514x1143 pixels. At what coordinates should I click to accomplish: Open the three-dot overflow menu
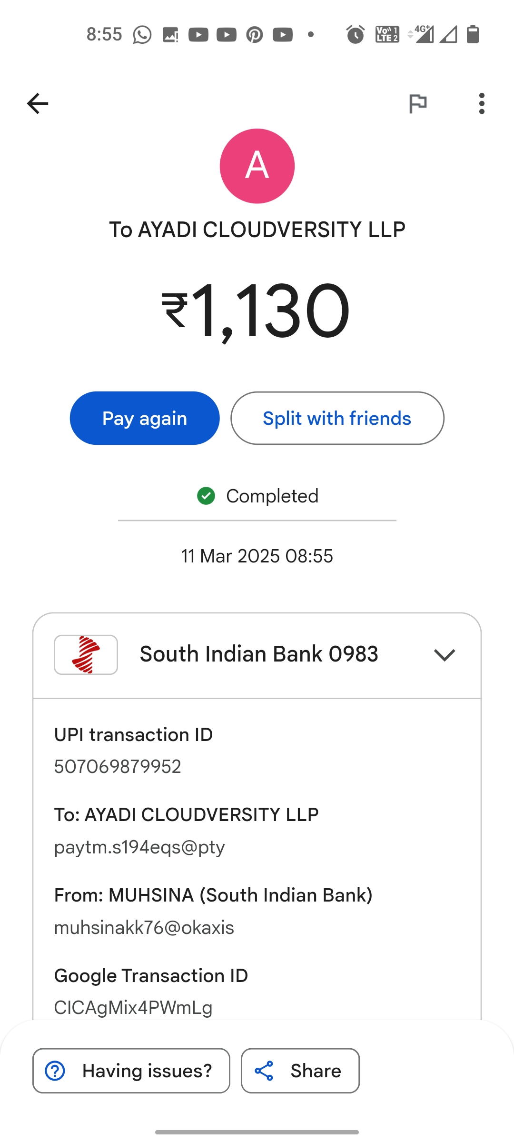[482, 103]
